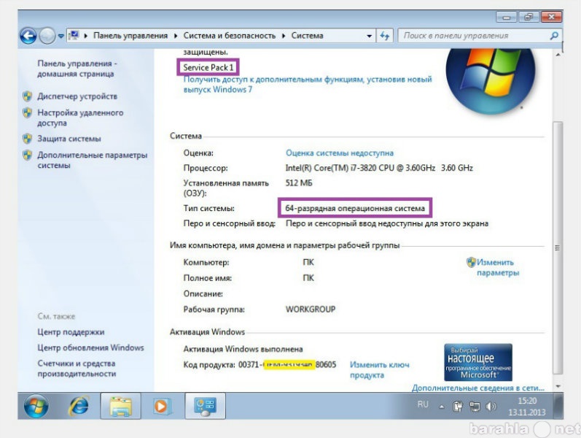Image resolution: width=581 pixels, height=438 pixels.
Task: Select the Intel Core i7-3820 processor text
Action: point(379,168)
